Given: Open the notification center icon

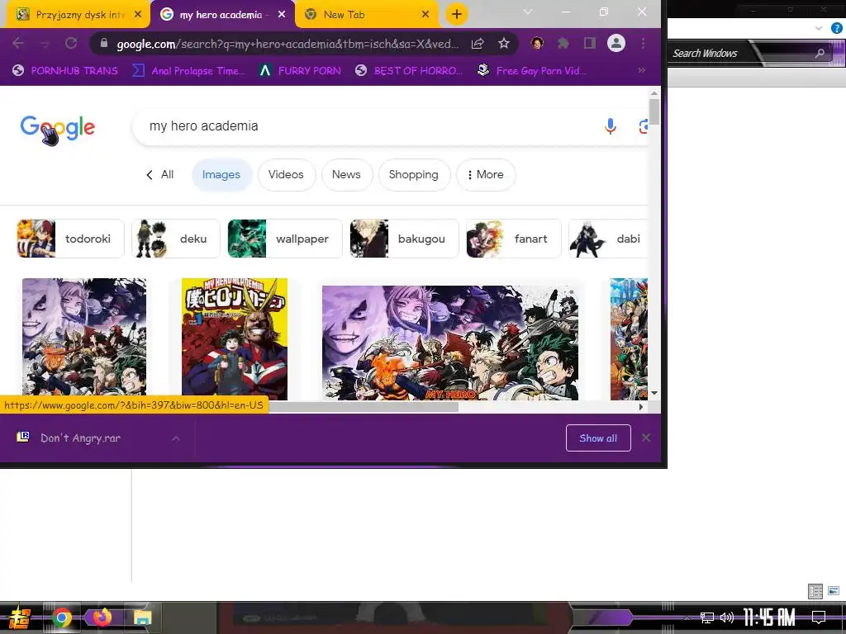Looking at the screenshot, I should (x=819, y=617).
